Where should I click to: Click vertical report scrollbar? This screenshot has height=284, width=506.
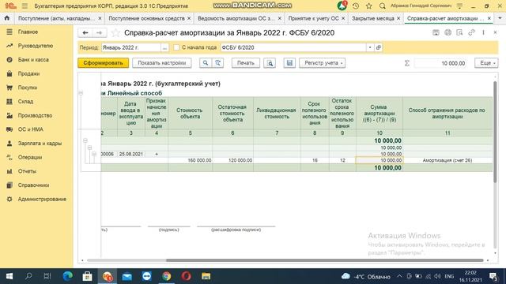click(x=495, y=132)
